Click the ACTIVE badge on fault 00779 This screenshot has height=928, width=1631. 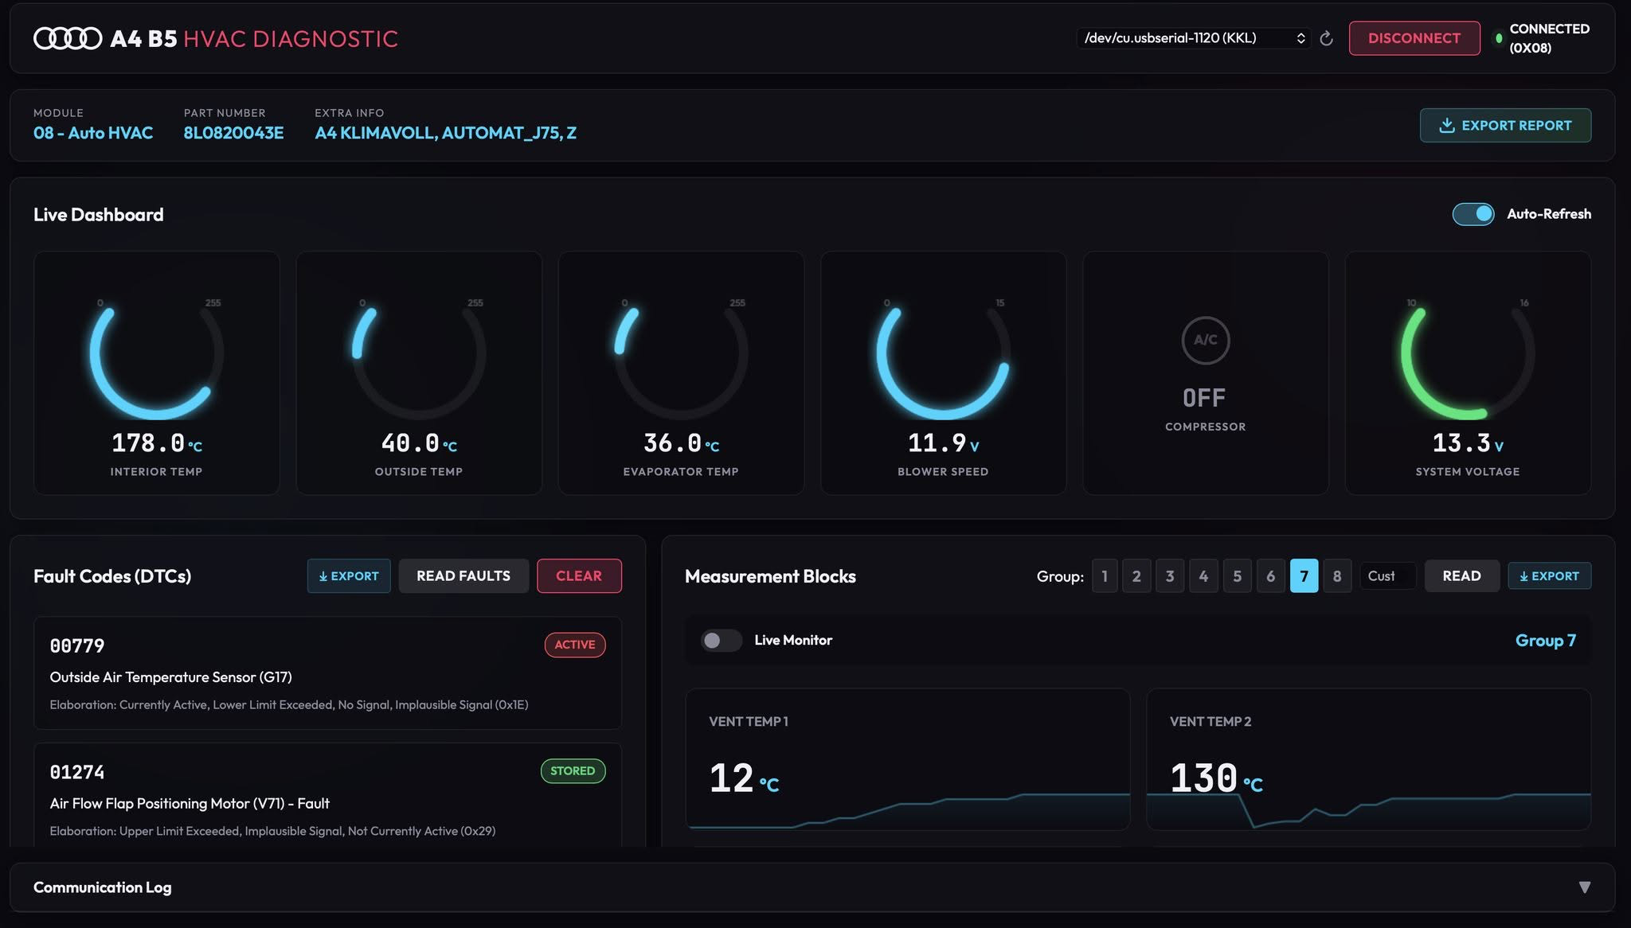[575, 645]
